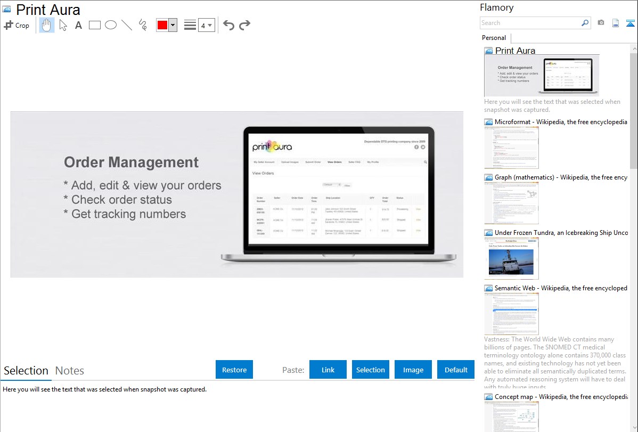Click the icon beside Semantic Web title
This screenshot has height=432, width=638.
coord(488,288)
